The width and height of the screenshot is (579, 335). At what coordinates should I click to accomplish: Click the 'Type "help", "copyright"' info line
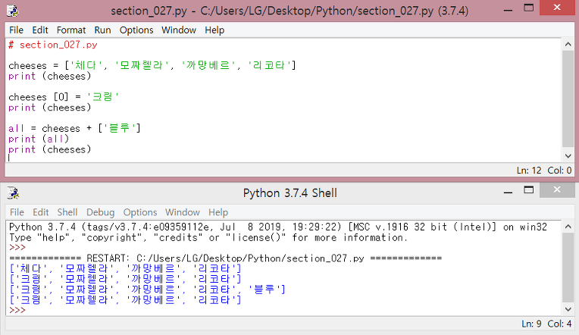pyautogui.click(x=208, y=237)
